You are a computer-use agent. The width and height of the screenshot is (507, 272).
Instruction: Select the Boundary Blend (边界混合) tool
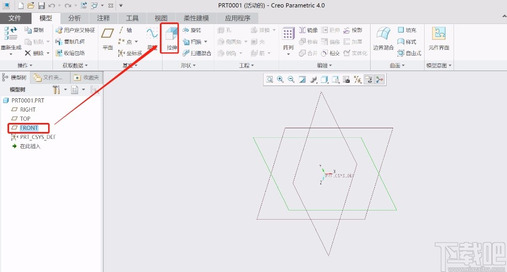383,39
